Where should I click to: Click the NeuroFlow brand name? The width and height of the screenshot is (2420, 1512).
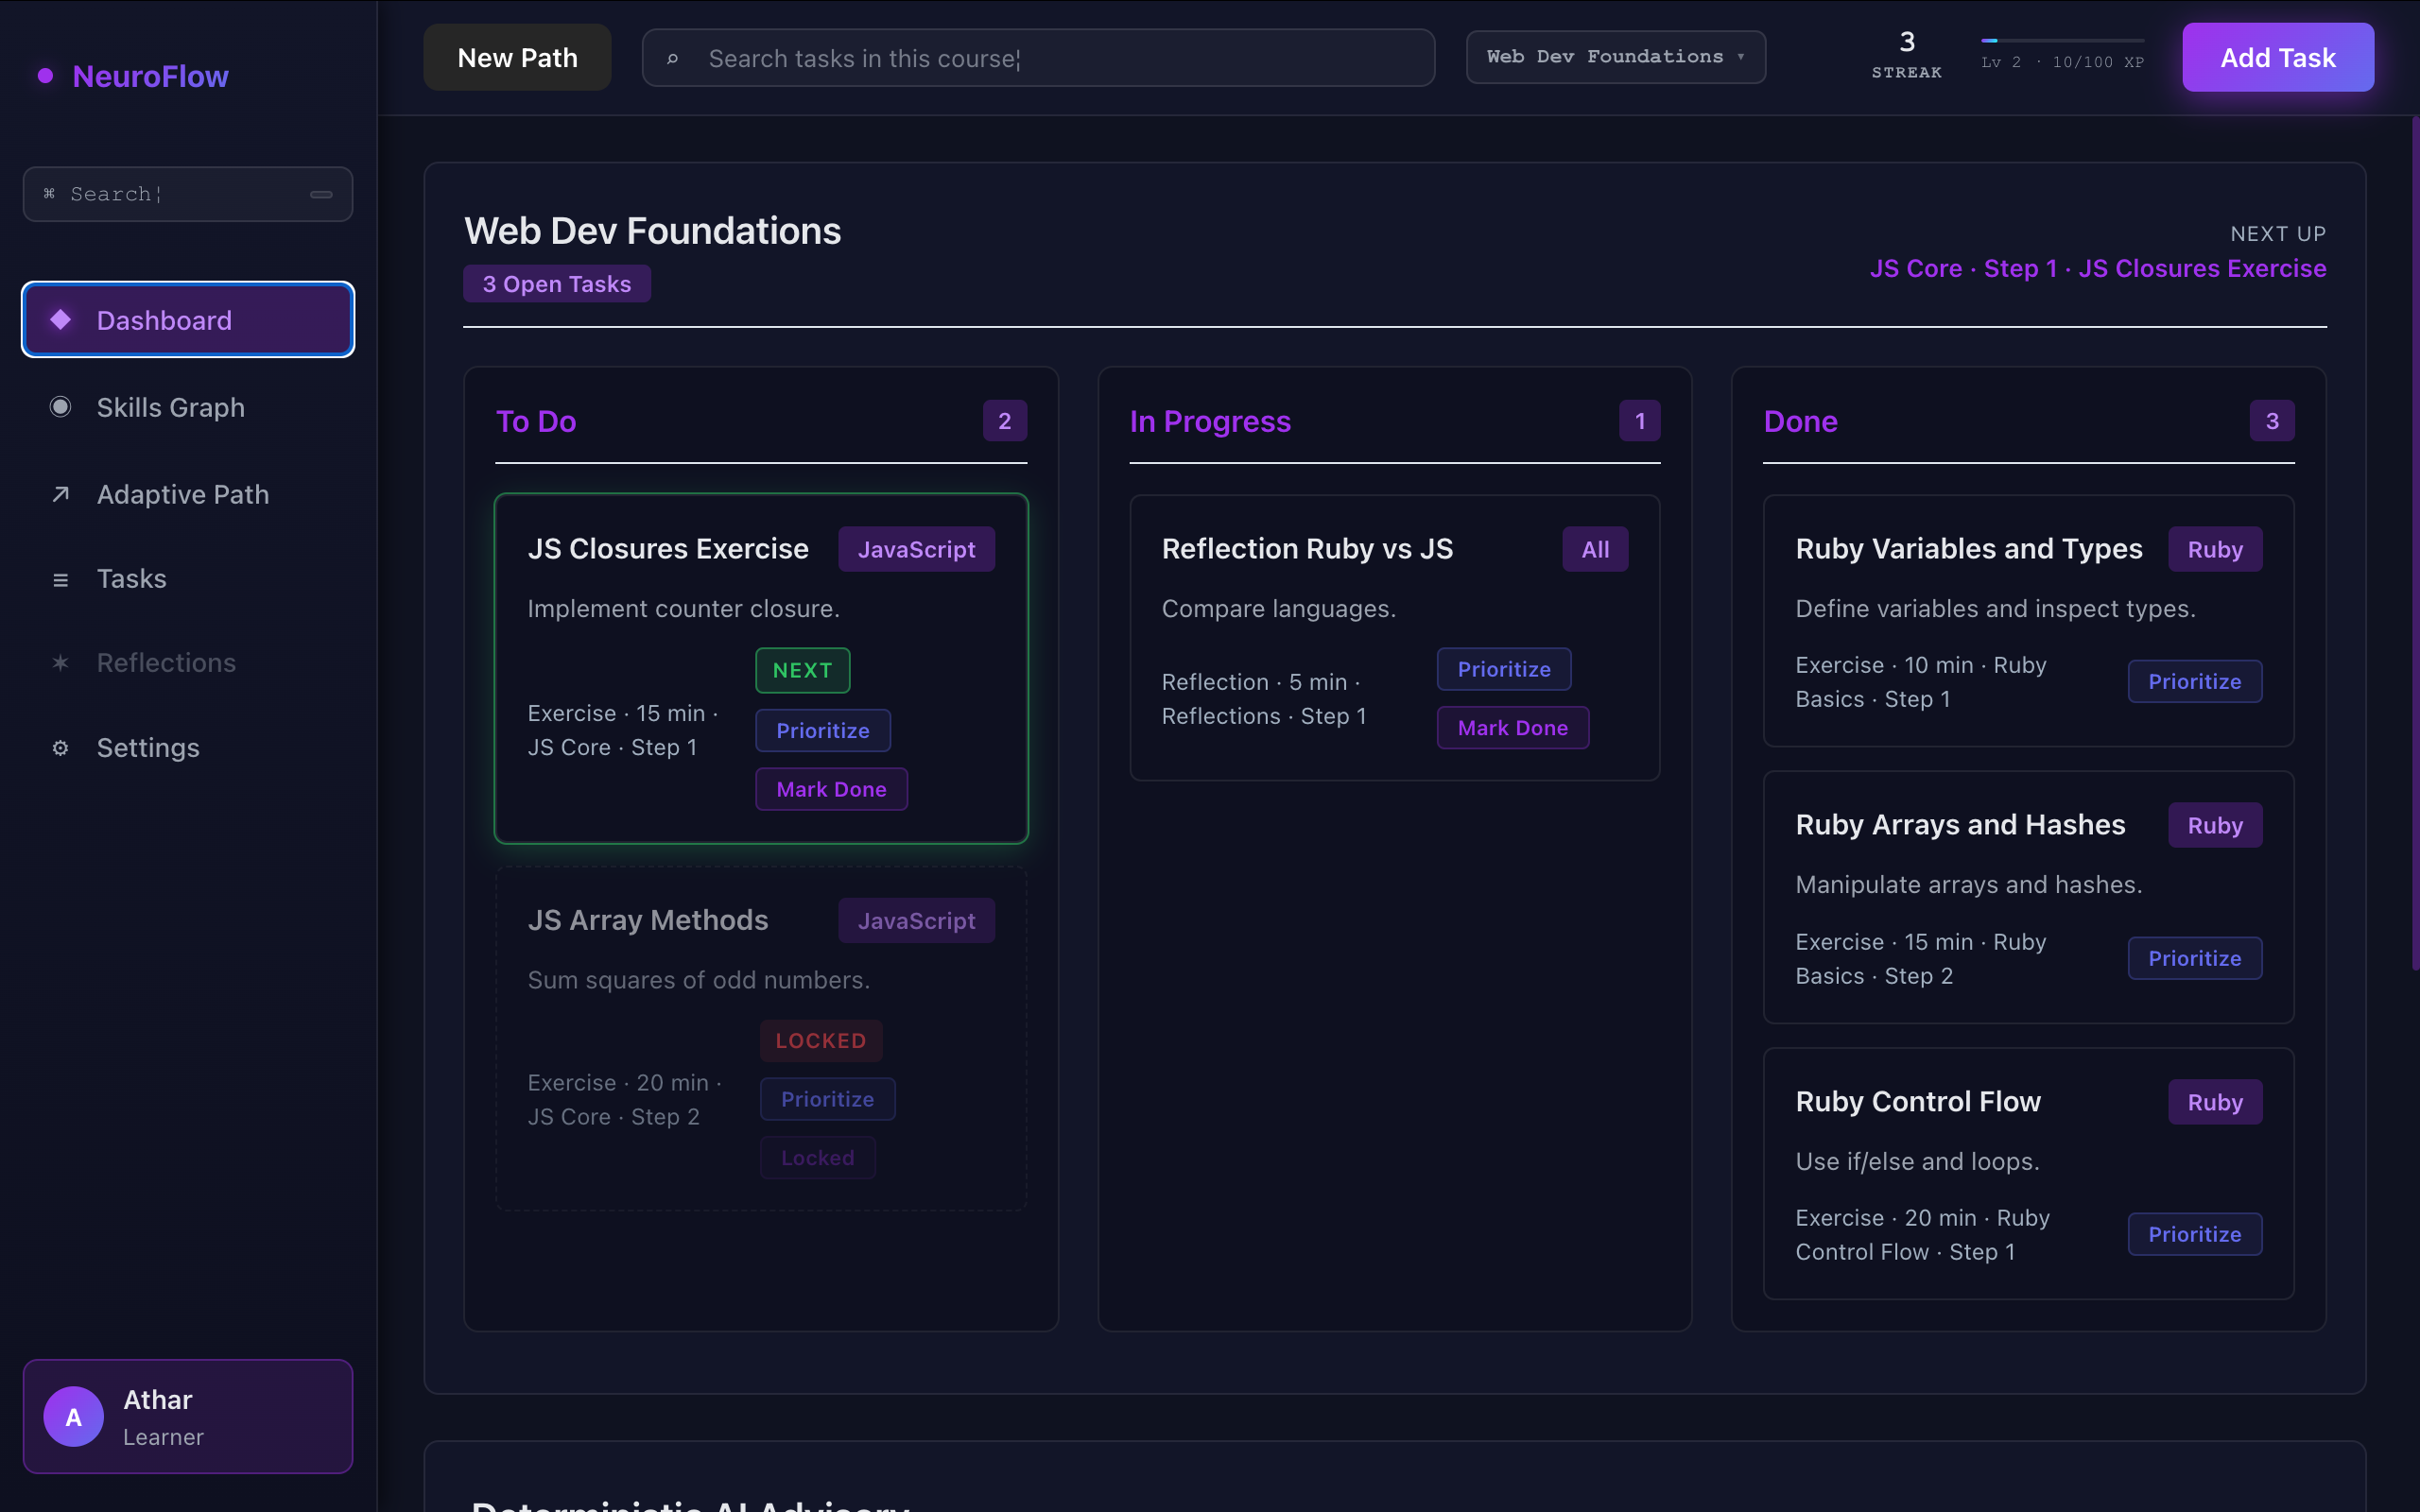[x=150, y=76]
